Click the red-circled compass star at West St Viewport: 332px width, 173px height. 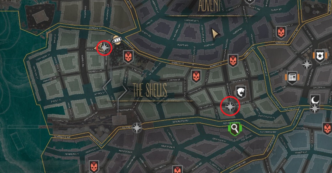pyautogui.click(x=104, y=47)
